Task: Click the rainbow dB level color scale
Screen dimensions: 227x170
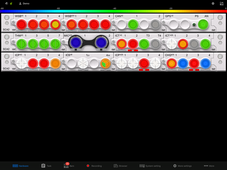Action: [113, 11]
